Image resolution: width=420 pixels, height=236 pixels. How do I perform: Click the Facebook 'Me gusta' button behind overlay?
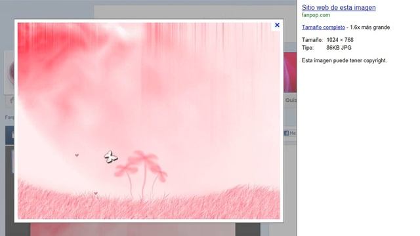click(290, 133)
